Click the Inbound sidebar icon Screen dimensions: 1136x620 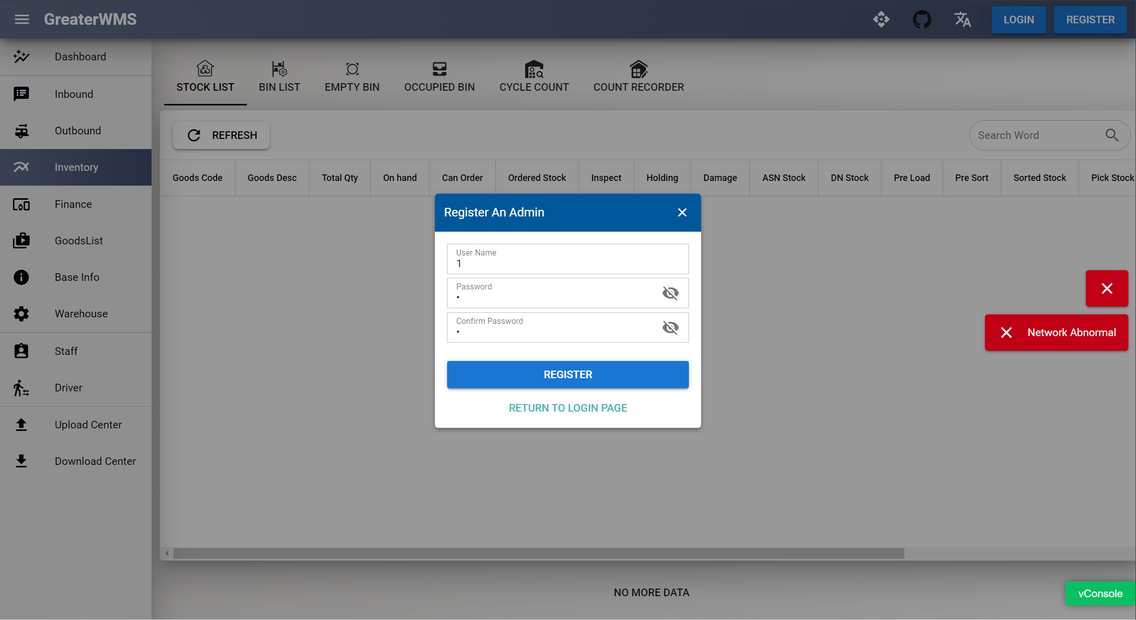tap(21, 94)
